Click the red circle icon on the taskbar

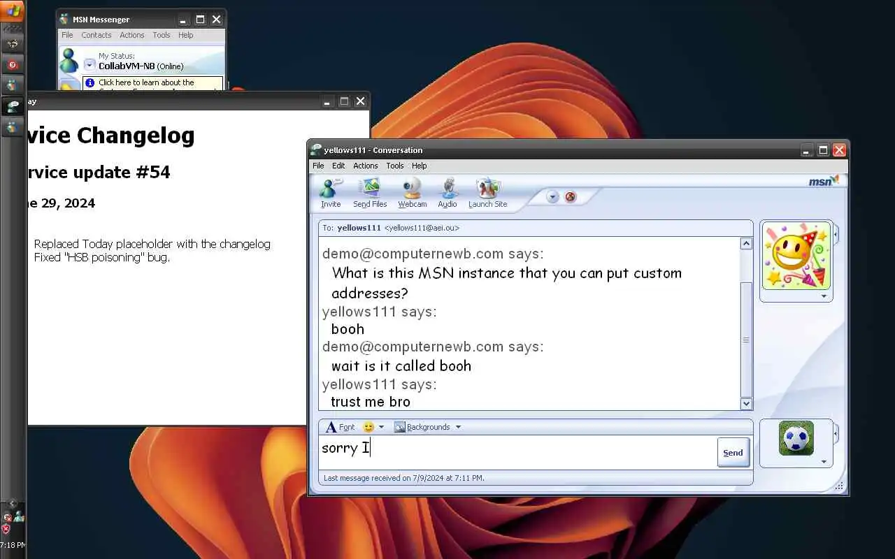point(12,65)
